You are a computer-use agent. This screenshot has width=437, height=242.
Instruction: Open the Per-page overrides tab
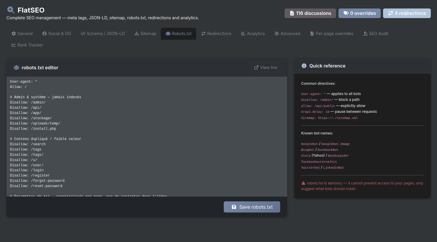point(331,34)
